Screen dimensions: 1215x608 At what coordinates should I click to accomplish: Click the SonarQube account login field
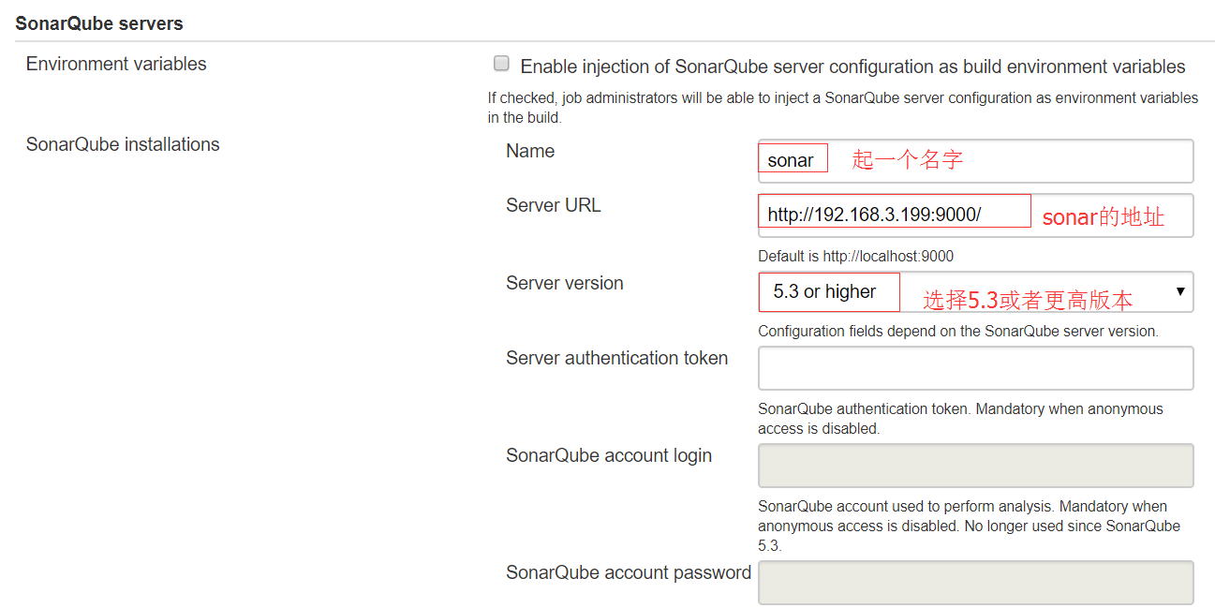coord(974,465)
